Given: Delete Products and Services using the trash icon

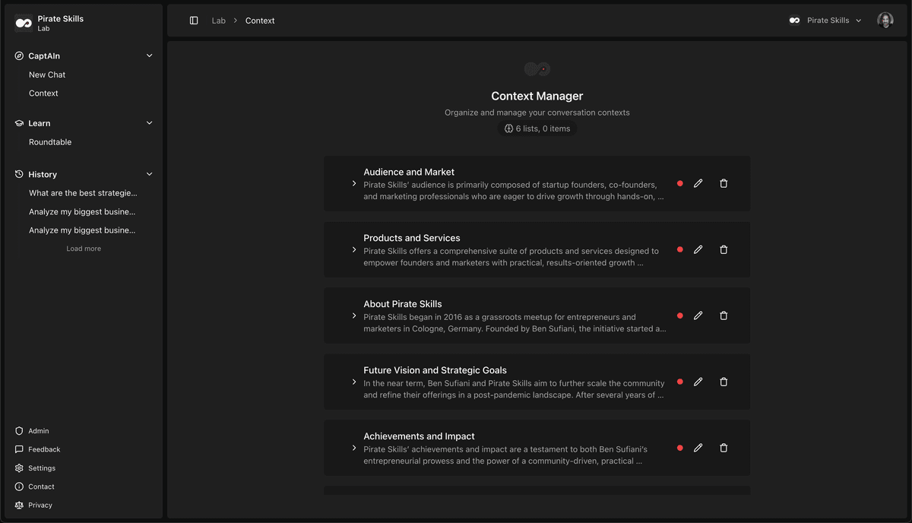Looking at the screenshot, I should [723, 249].
